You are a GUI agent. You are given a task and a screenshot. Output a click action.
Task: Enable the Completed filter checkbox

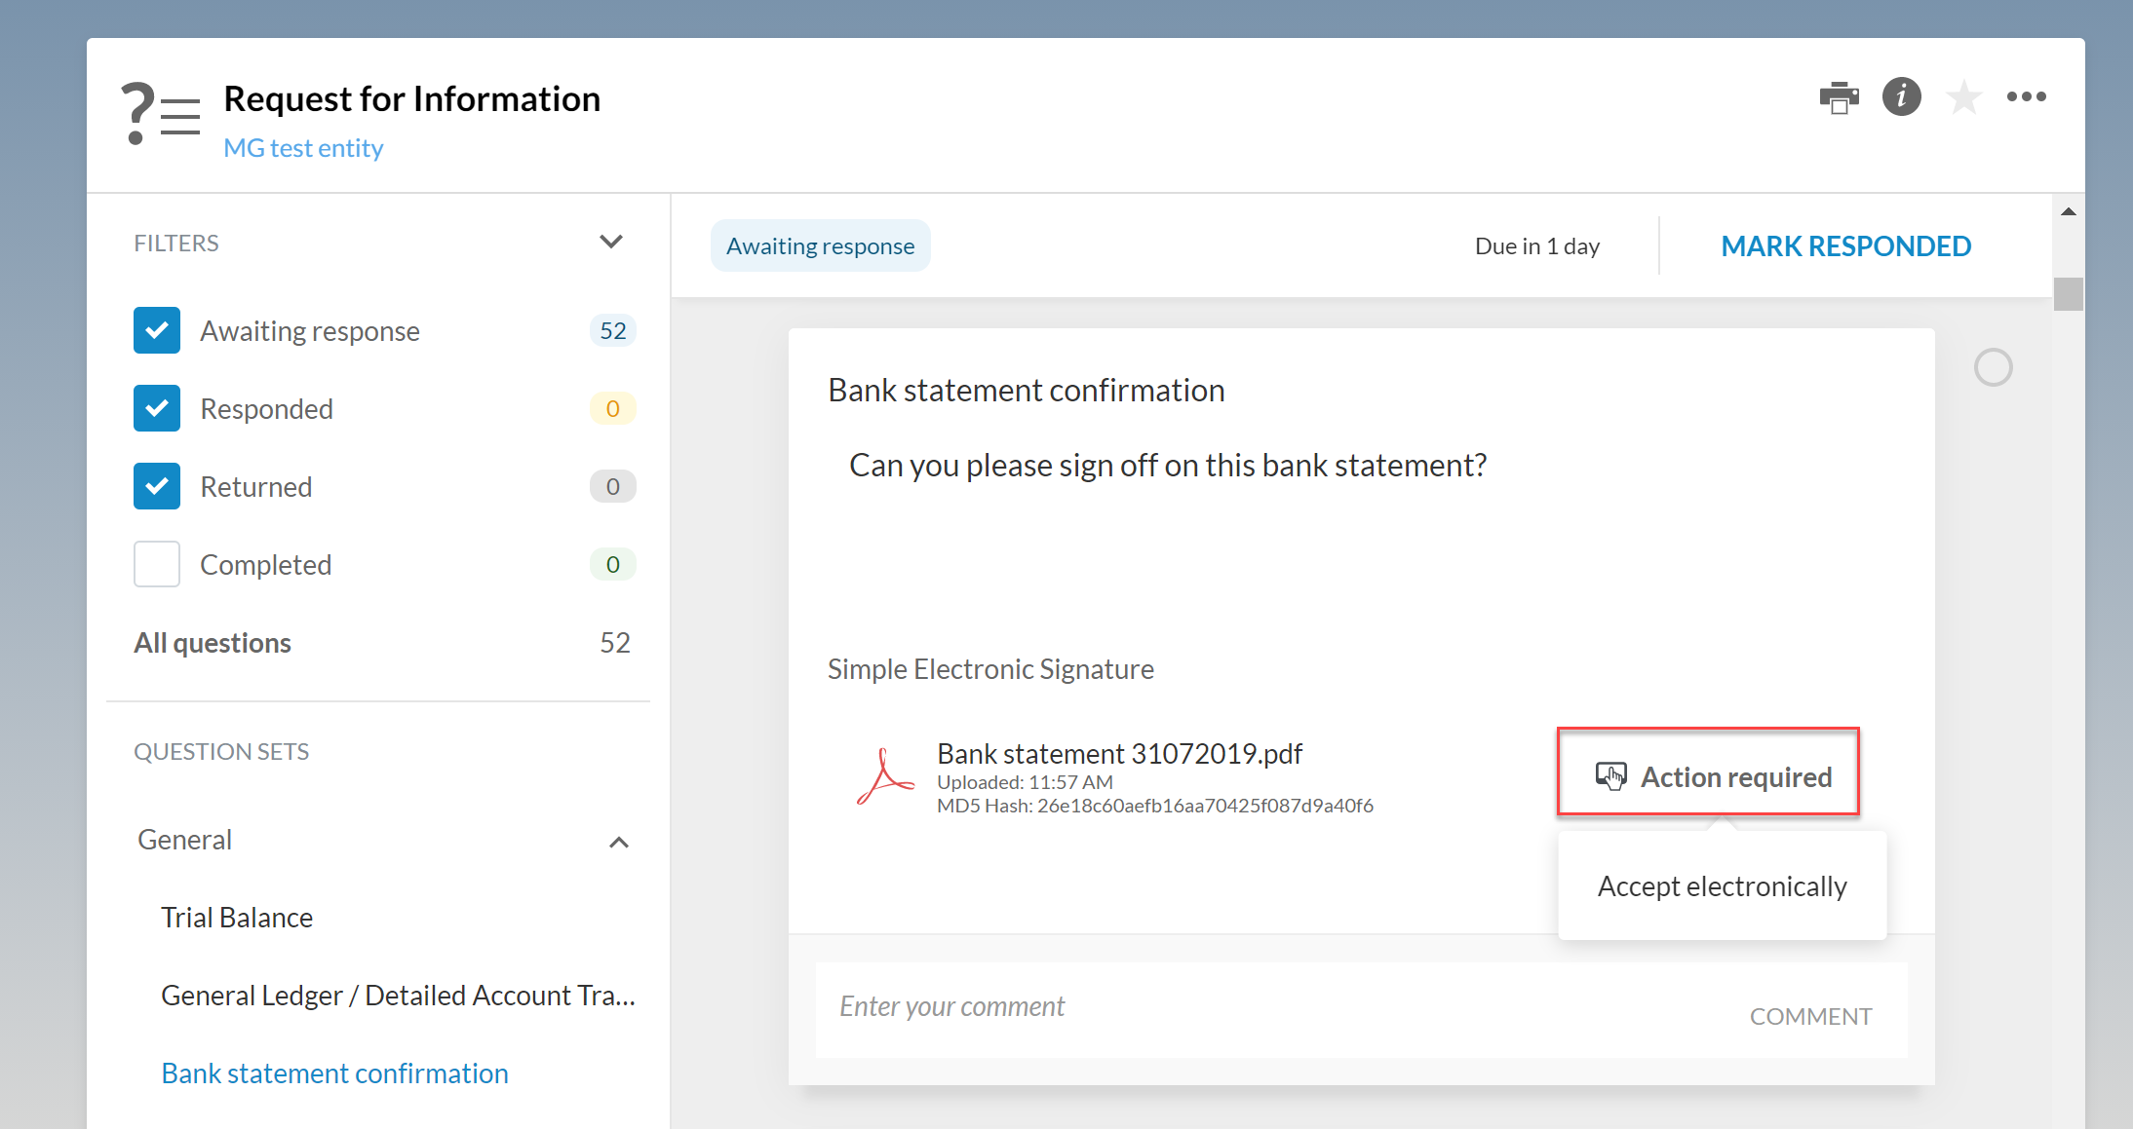point(157,564)
